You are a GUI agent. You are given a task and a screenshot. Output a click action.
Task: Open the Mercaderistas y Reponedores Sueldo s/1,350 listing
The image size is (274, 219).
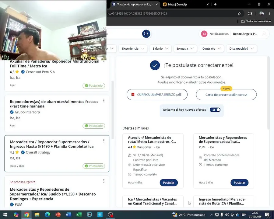53,194
